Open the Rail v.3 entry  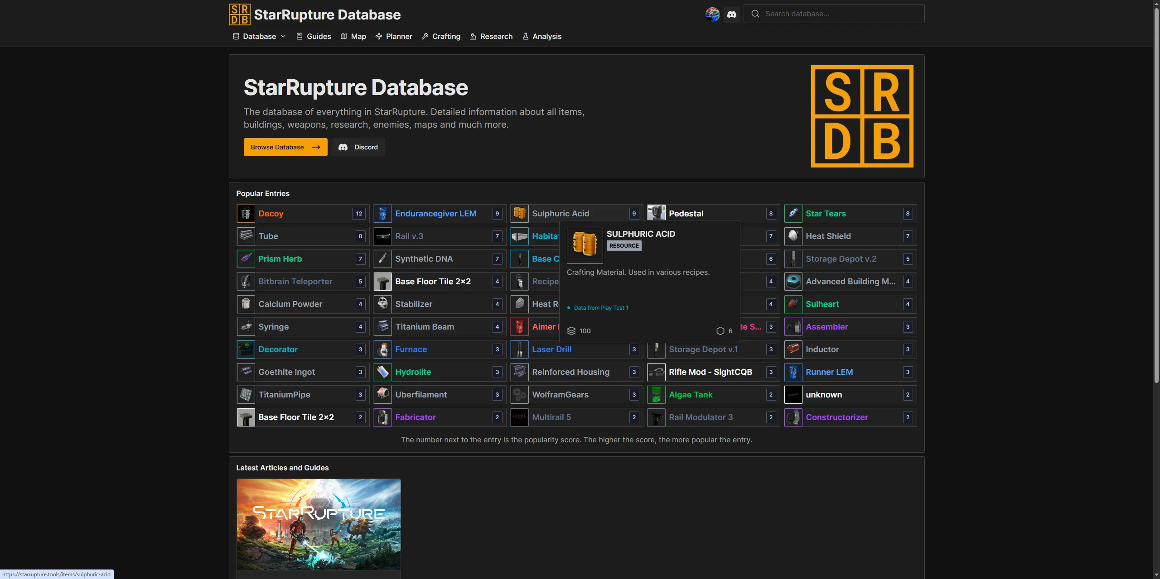440,236
